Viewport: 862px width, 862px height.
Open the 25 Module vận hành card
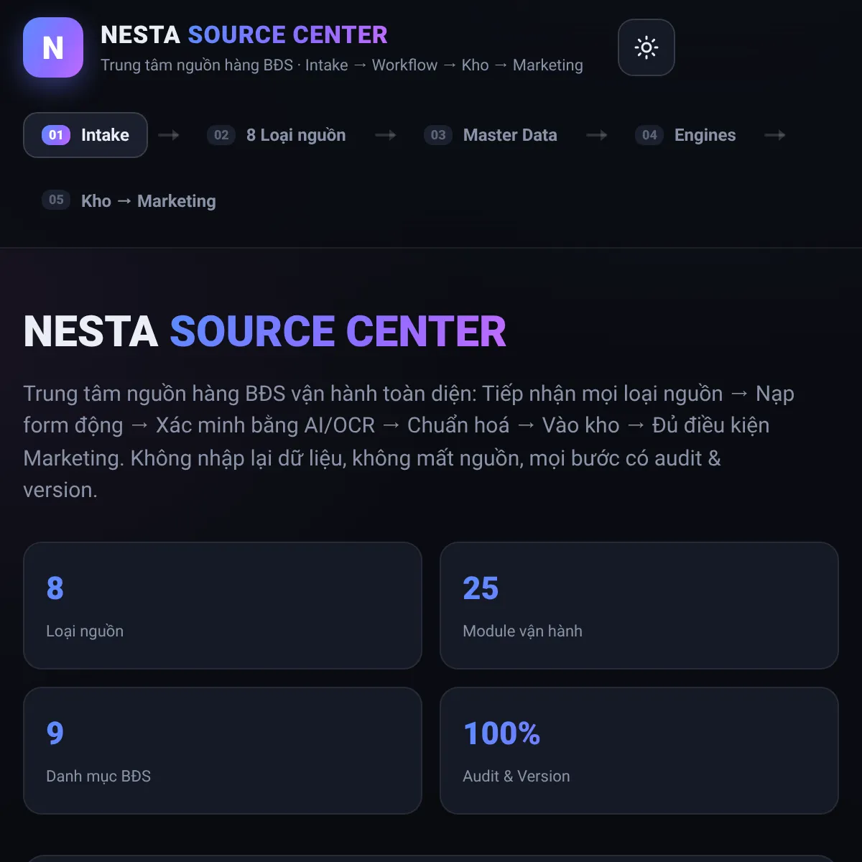point(639,606)
